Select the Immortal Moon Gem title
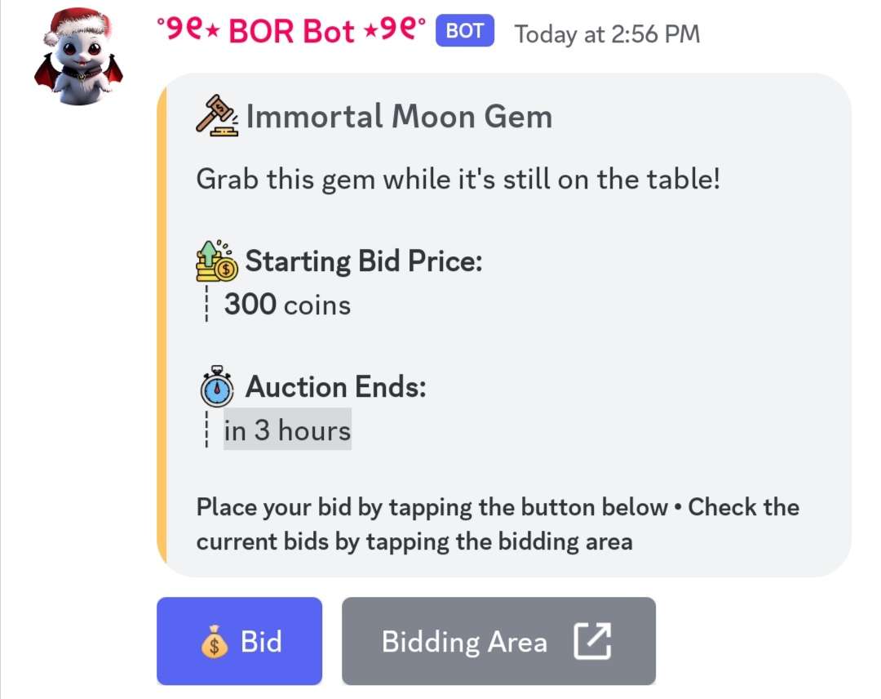Image resolution: width=881 pixels, height=699 pixels. click(x=399, y=117)
